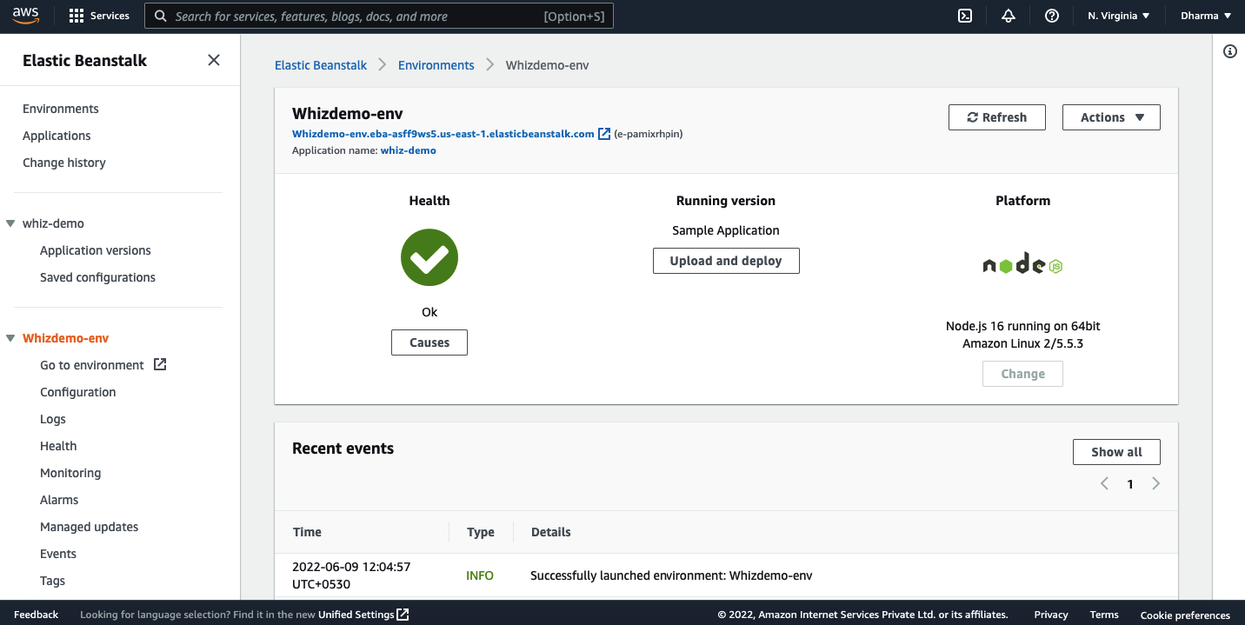The width and height of the screenshot is (1245, 625).
Task: Click Upload and deploy button
Action: [x=726, y=261]
